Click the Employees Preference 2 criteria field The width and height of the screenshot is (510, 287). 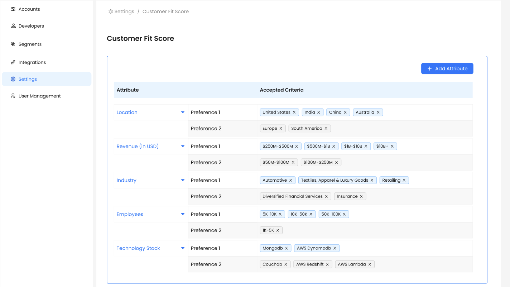[x=376, y=230]
